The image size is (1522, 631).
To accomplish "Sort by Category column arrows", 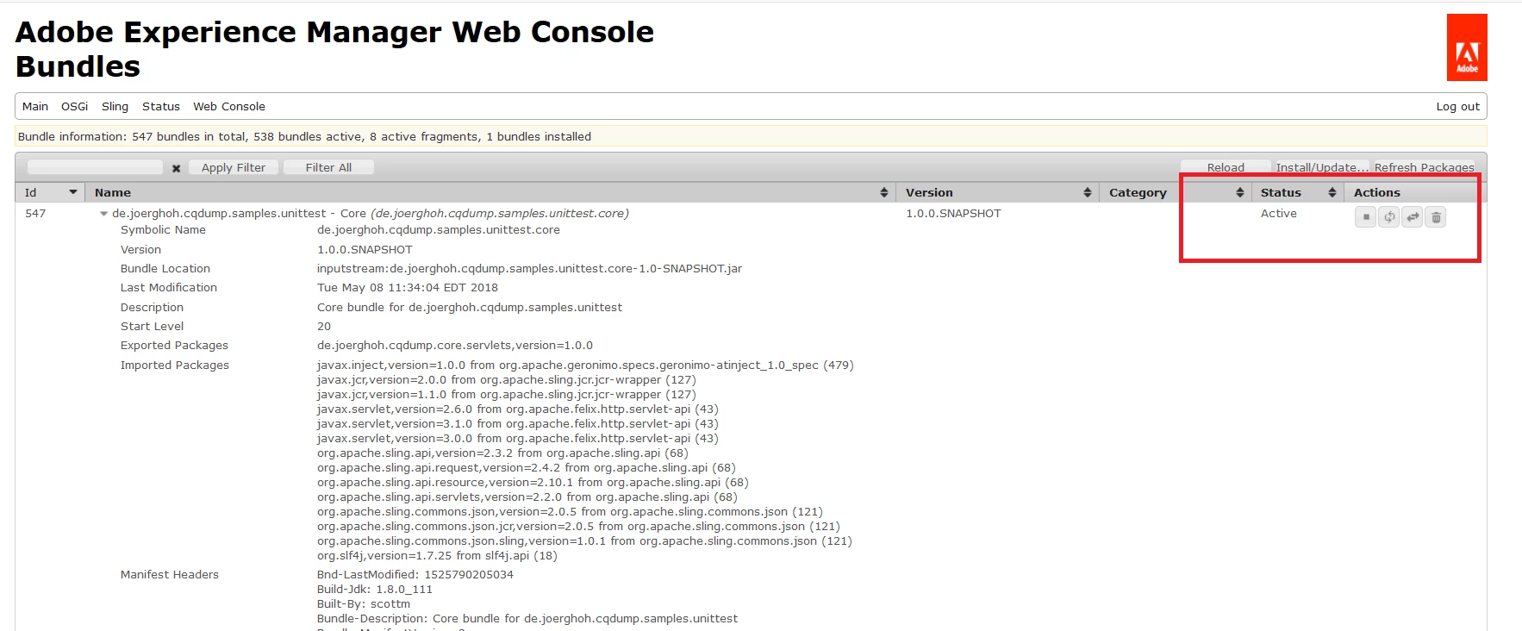I will click(1239, 192).
